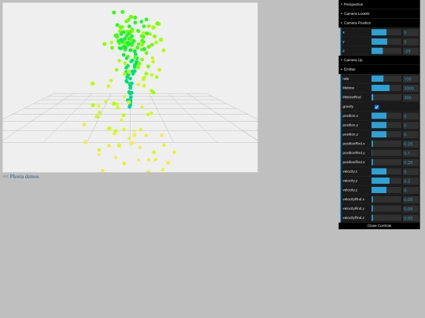Expand the Camera Up folder
The image size is (425, 318).
click(x=379, y=60)
